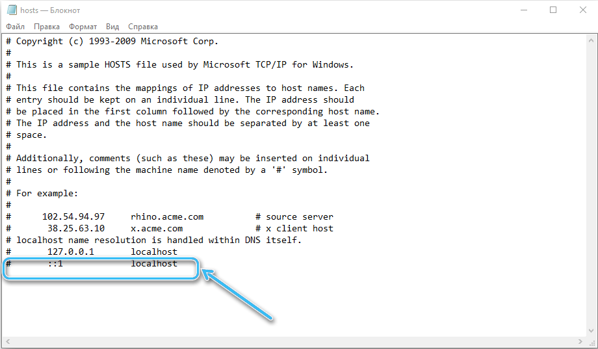Click on rhino.acme.com in the text
598x349 pixels.
(167, 216)
